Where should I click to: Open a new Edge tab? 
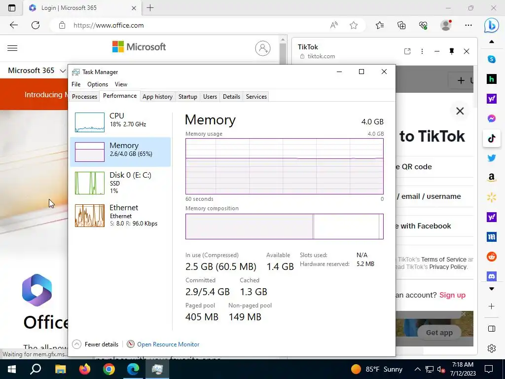click(x=150, y=8)
